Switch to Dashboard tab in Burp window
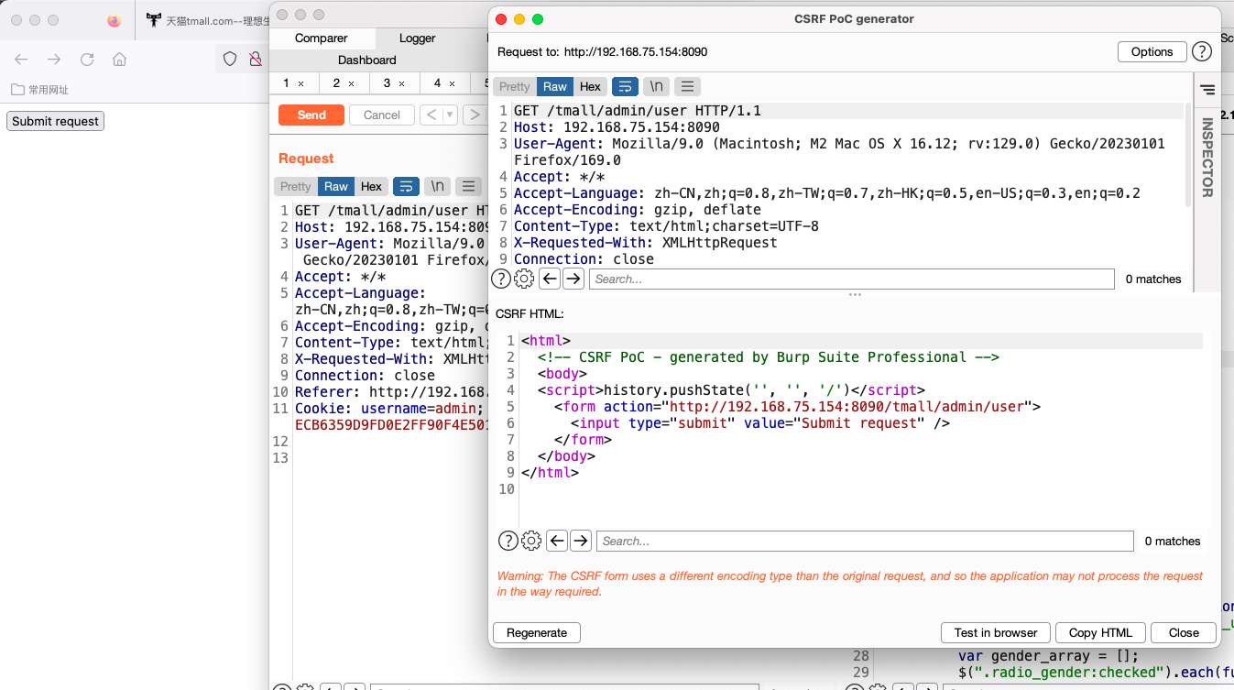 point(366,60)
